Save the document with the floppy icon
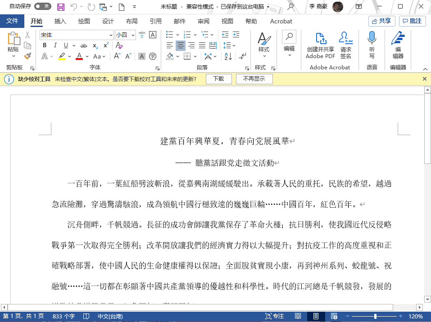The height and width of the screenshot is (322, 431). [61, 7]
